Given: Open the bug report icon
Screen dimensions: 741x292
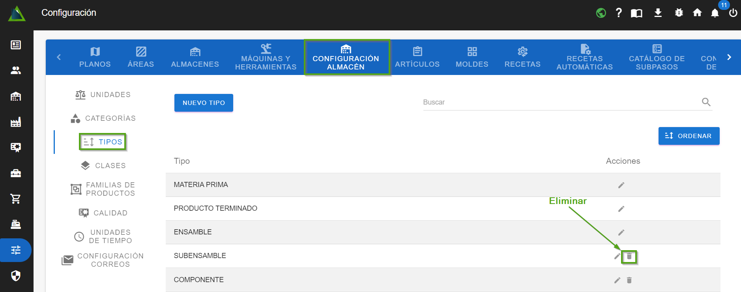Looking at the screenshot, I should point(679,13).
